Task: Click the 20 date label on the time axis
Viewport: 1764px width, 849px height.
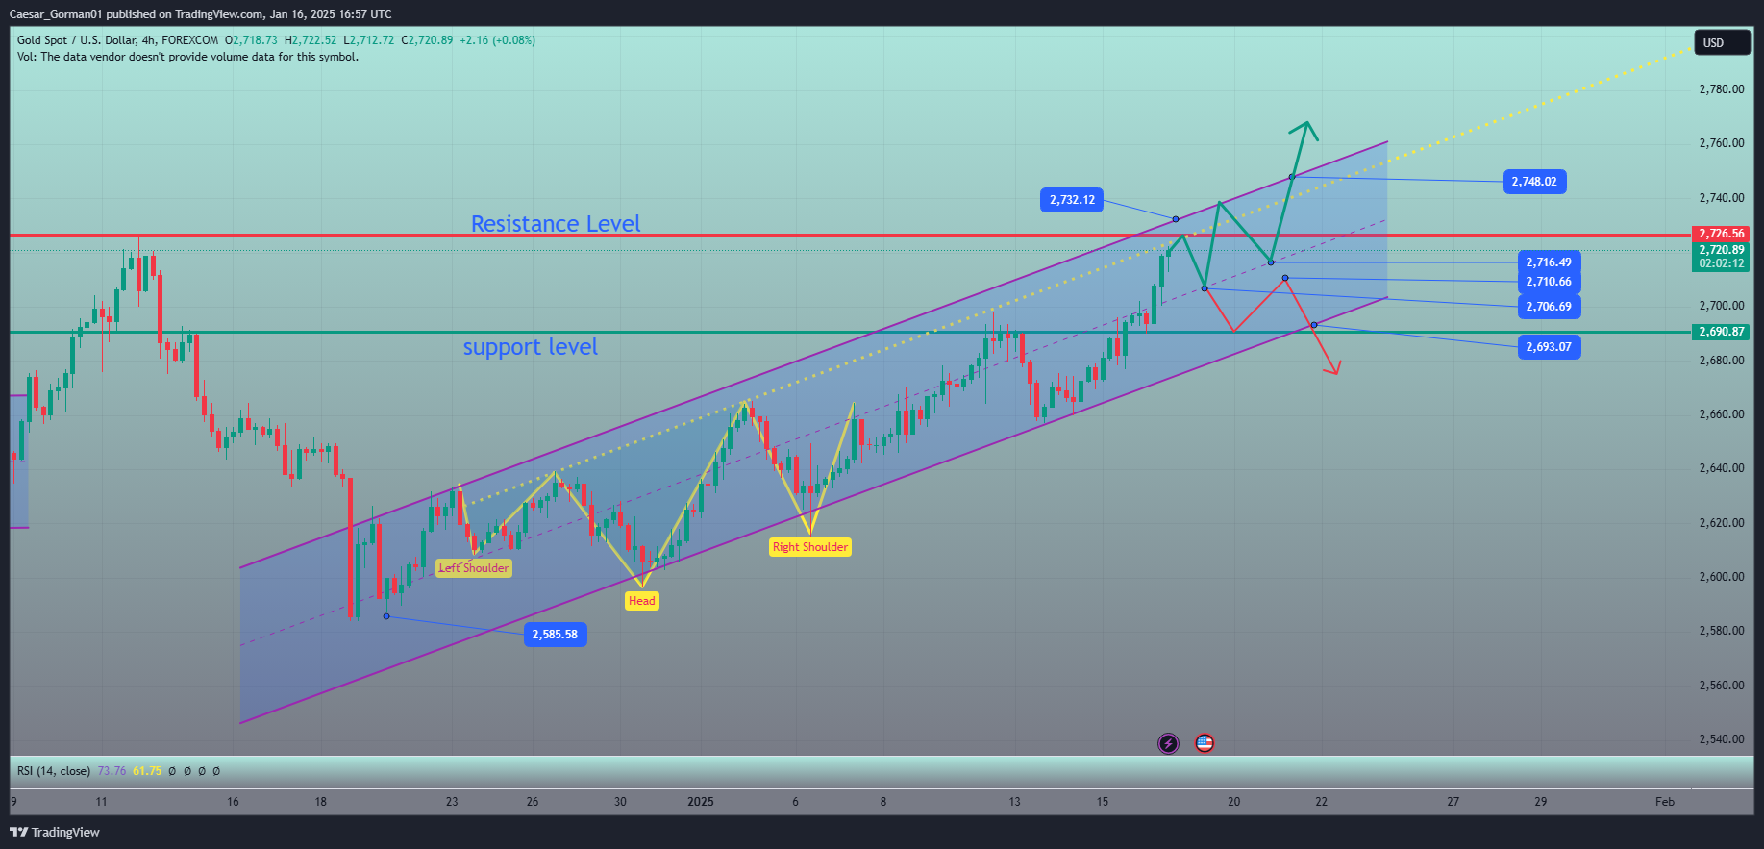Action: tap(1234, 802)
